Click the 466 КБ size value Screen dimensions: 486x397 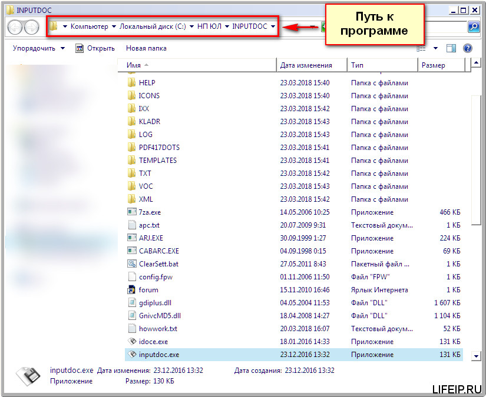tap(449, 212)
